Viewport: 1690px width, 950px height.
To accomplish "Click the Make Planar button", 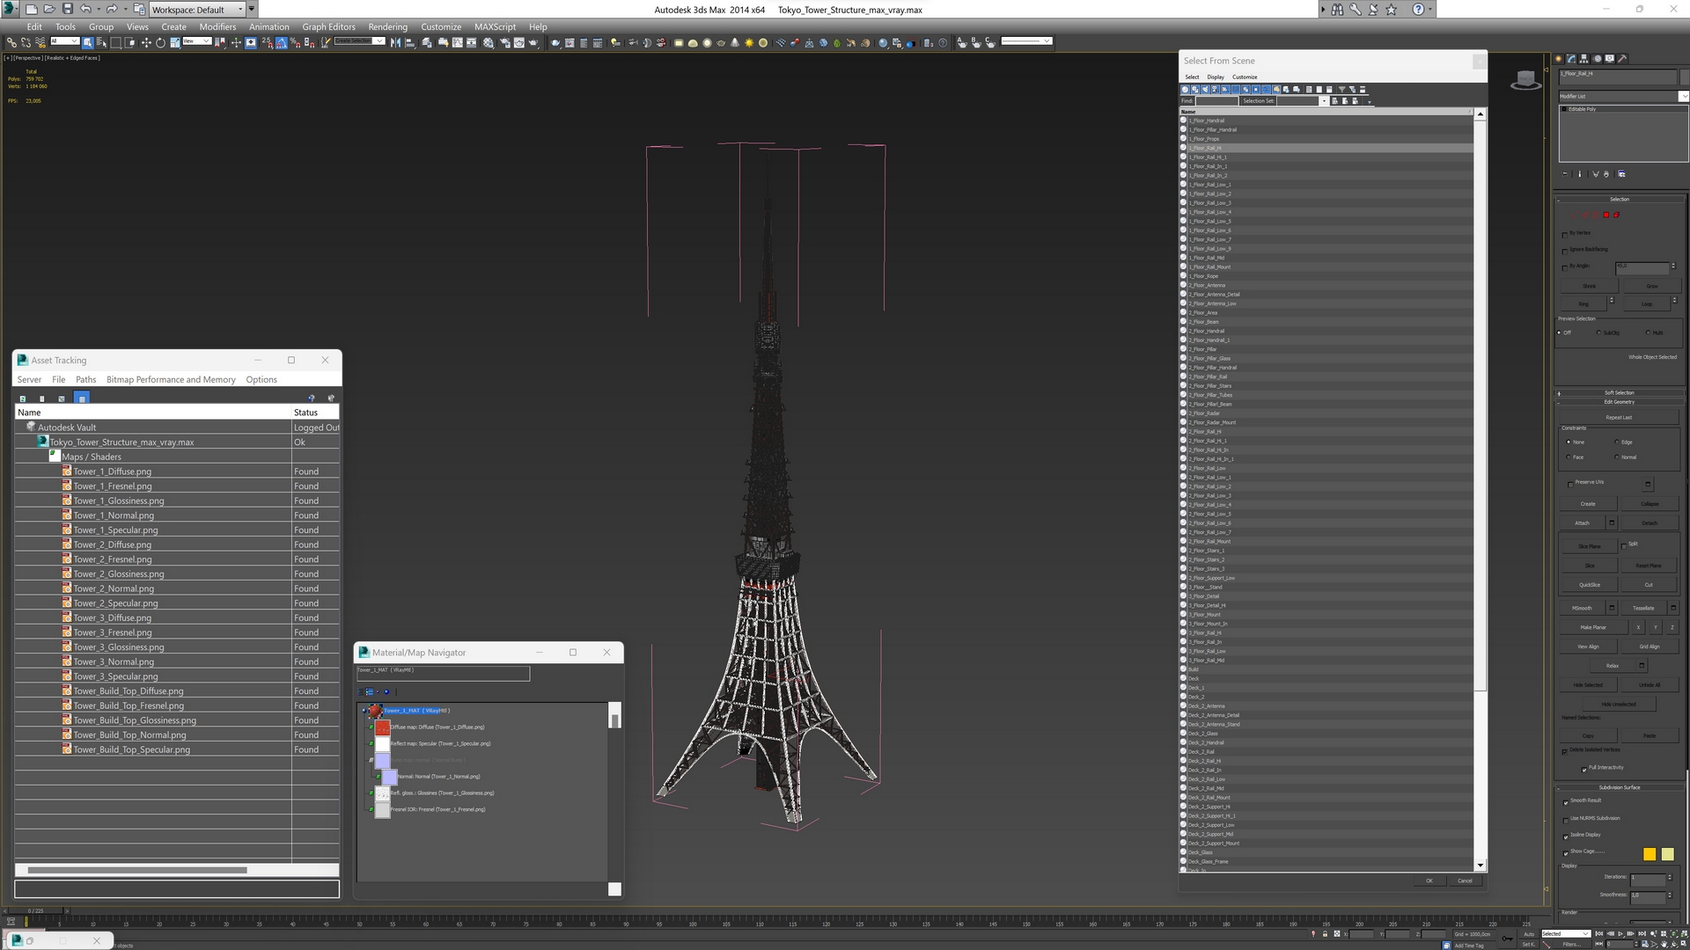I will (1592, 627).
